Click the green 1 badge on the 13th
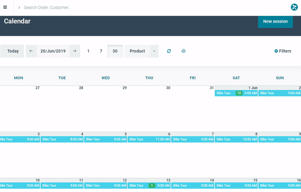 pos(152,186)
